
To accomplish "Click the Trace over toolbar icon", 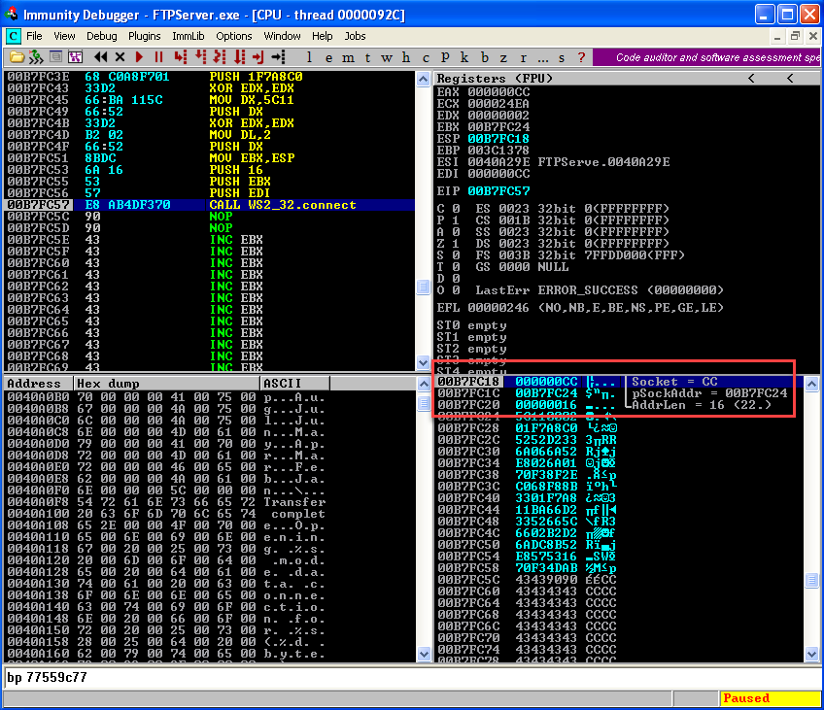I will pos(239,57).
